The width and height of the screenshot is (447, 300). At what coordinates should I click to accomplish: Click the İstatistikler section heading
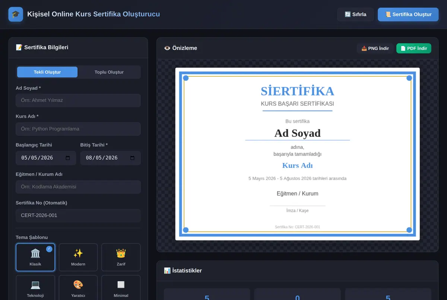(183, 271)
